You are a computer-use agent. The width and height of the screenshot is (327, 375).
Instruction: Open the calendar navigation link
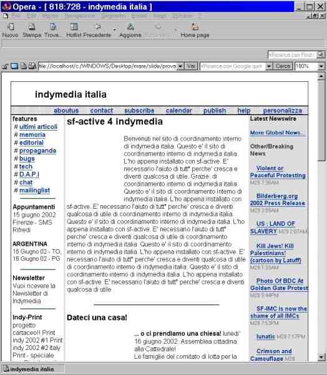pos(179,111)
